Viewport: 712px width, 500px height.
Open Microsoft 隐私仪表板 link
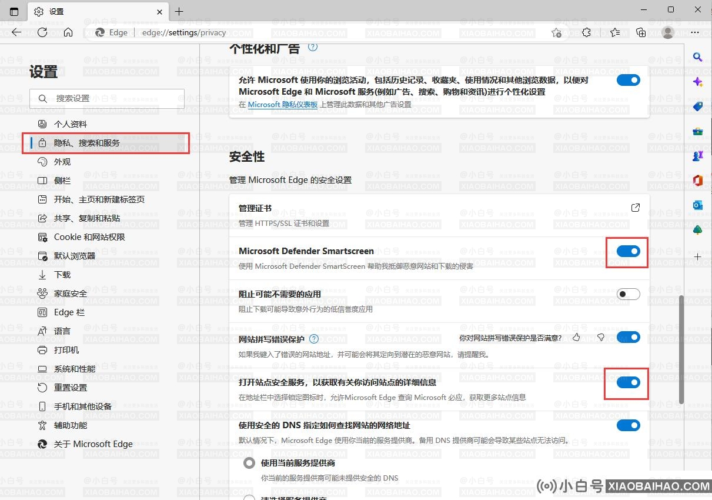pos(283,105)
